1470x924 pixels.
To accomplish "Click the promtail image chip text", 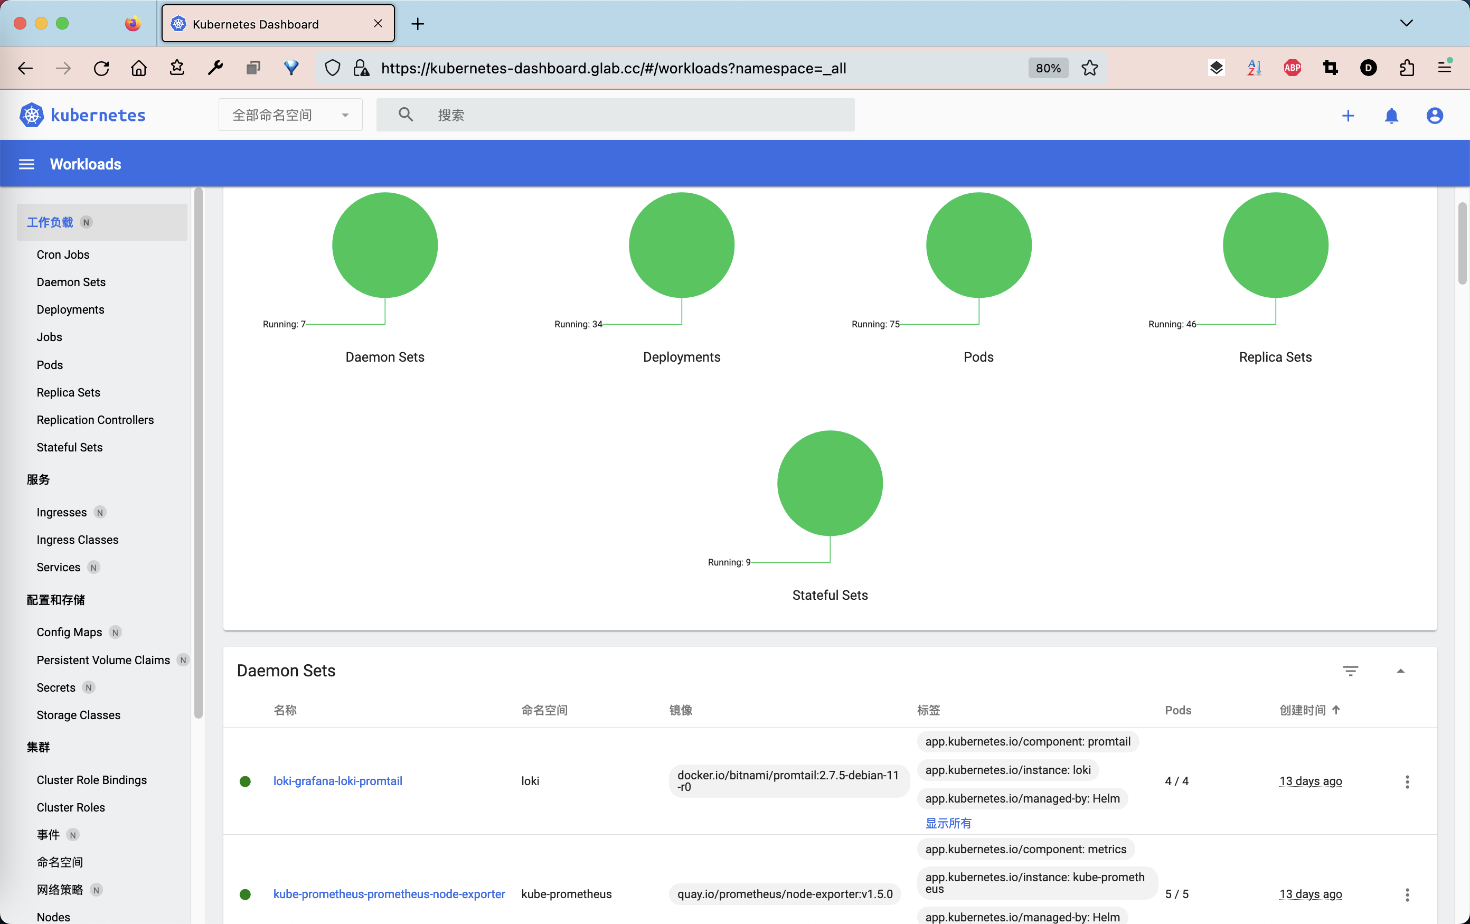I will 788,781.
